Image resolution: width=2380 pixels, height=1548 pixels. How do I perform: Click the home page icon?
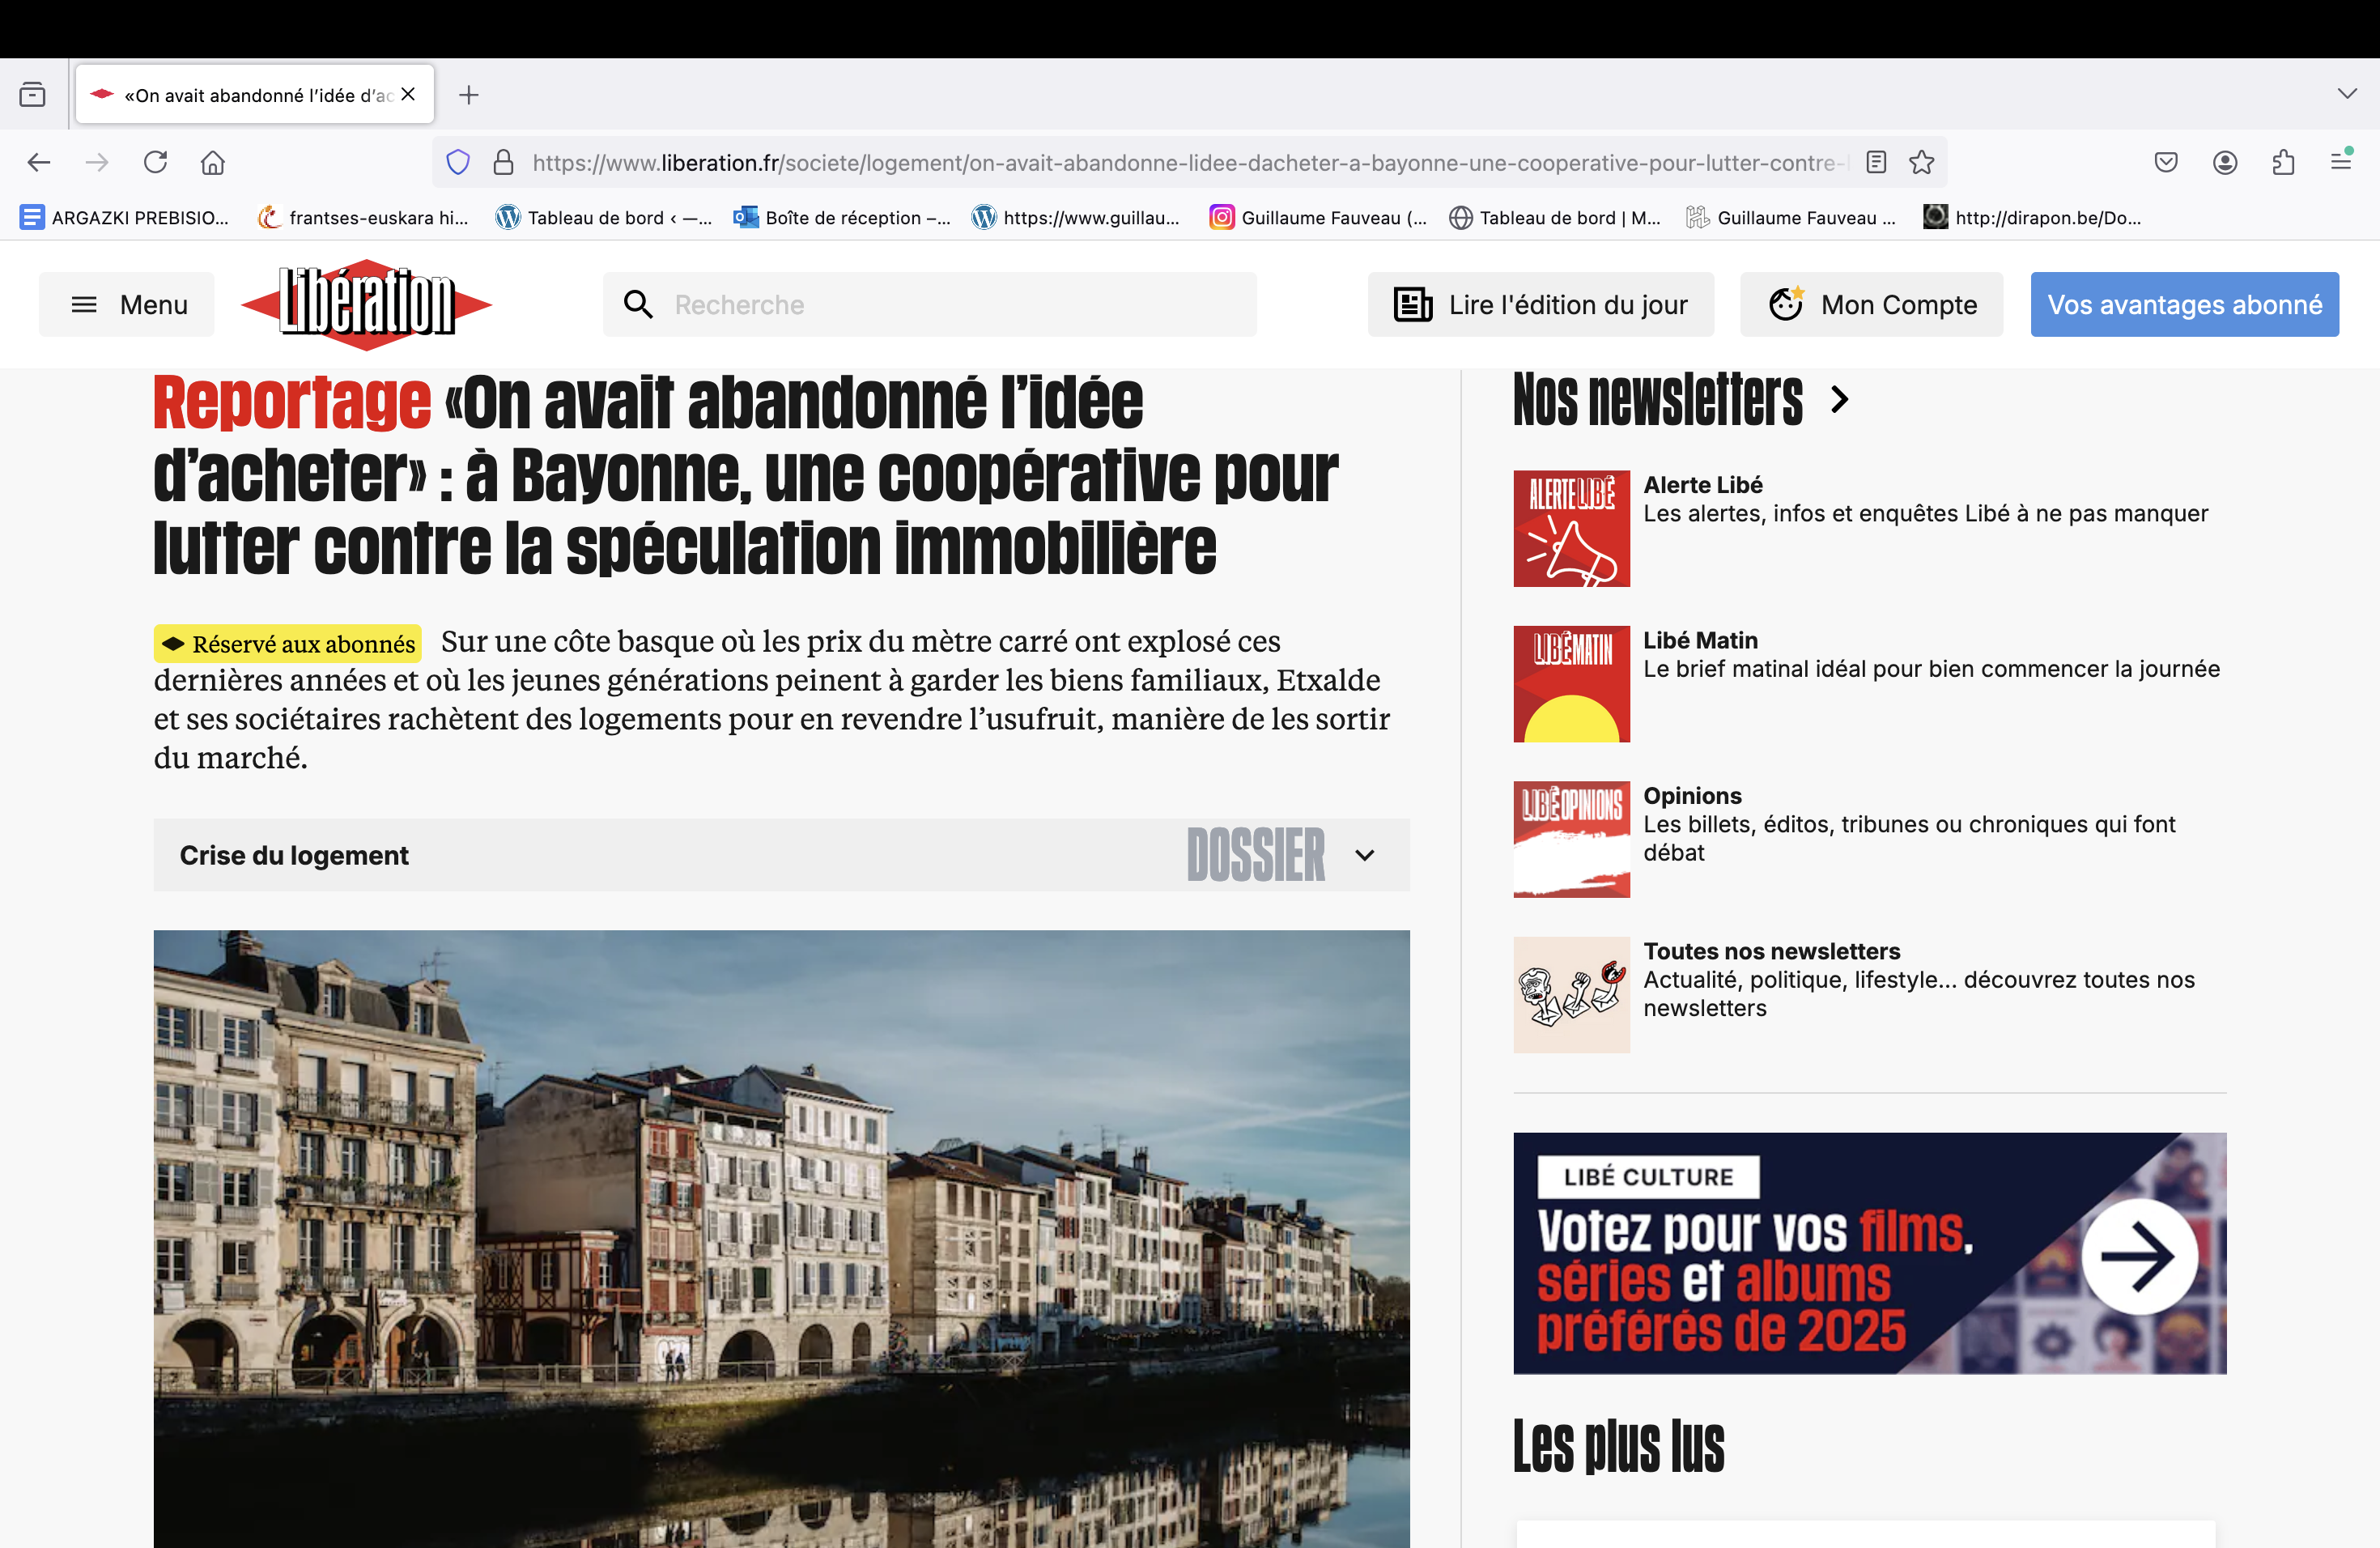click(x=213, y=162)
